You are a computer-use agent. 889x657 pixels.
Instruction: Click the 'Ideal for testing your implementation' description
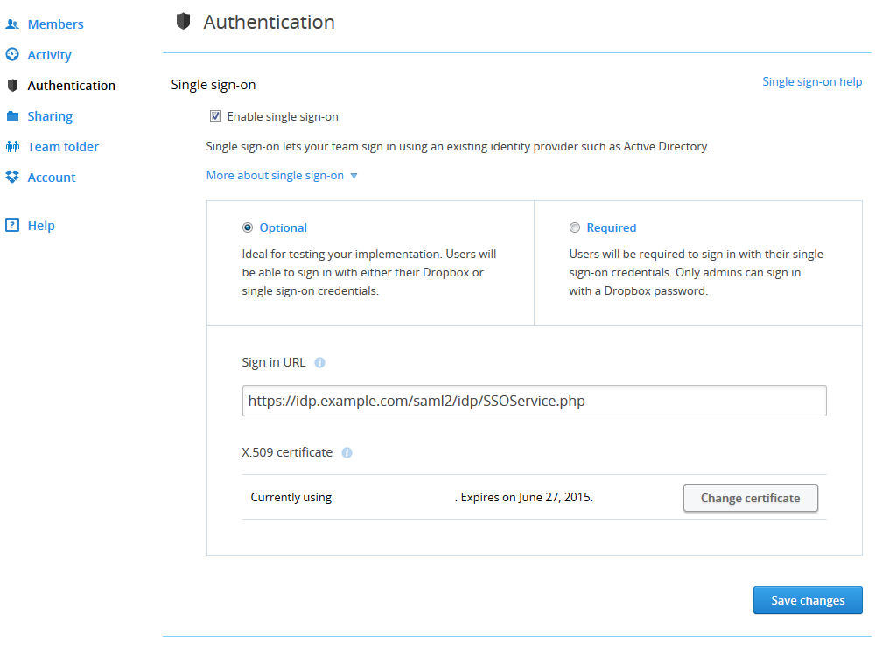[x=369, y=273]
